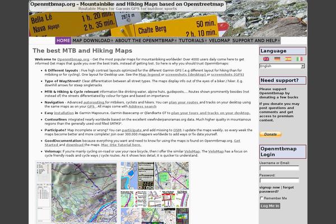Open ABOUT THE OPENMTBMAP menu
Image resolution: width=336 pixels, height=224 pixels.
[x=146, y=40]
